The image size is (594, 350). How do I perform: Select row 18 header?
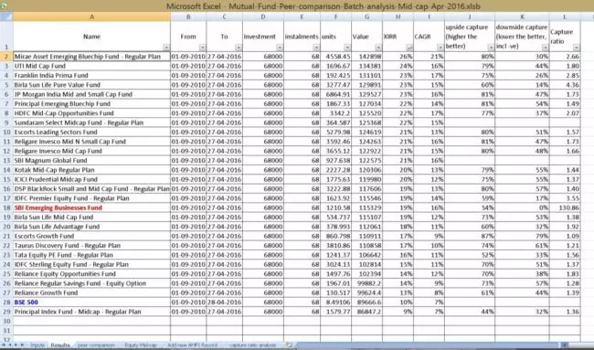pos(6,207)
